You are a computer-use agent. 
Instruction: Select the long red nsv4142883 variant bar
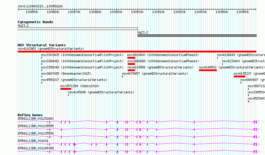click(137, 52)
